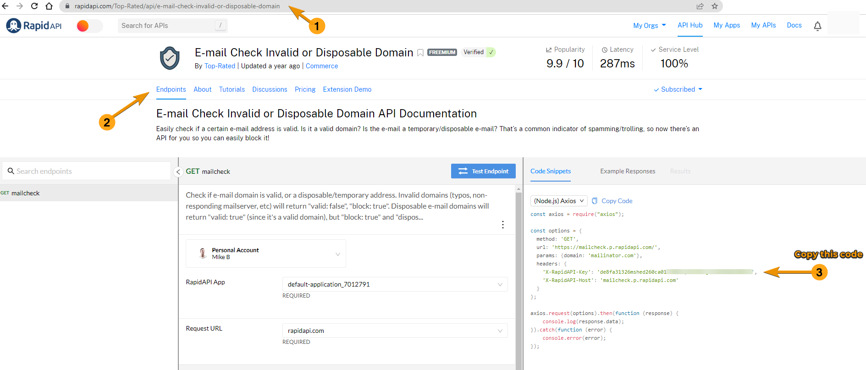Switch to the About tab
This screenshot has width=866, height=370.
coord(202,89)
